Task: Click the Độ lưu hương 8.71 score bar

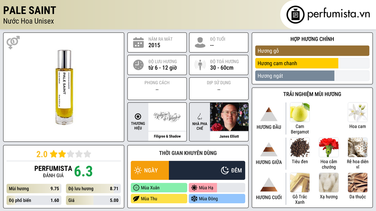Action: click(x=93, y=189)
